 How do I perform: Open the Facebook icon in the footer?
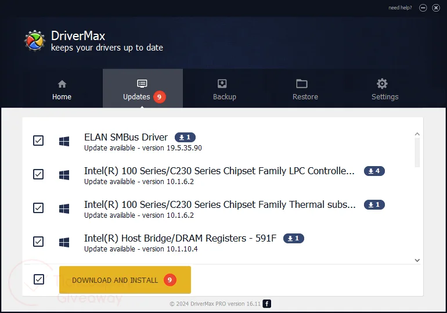tap(267, 304)
